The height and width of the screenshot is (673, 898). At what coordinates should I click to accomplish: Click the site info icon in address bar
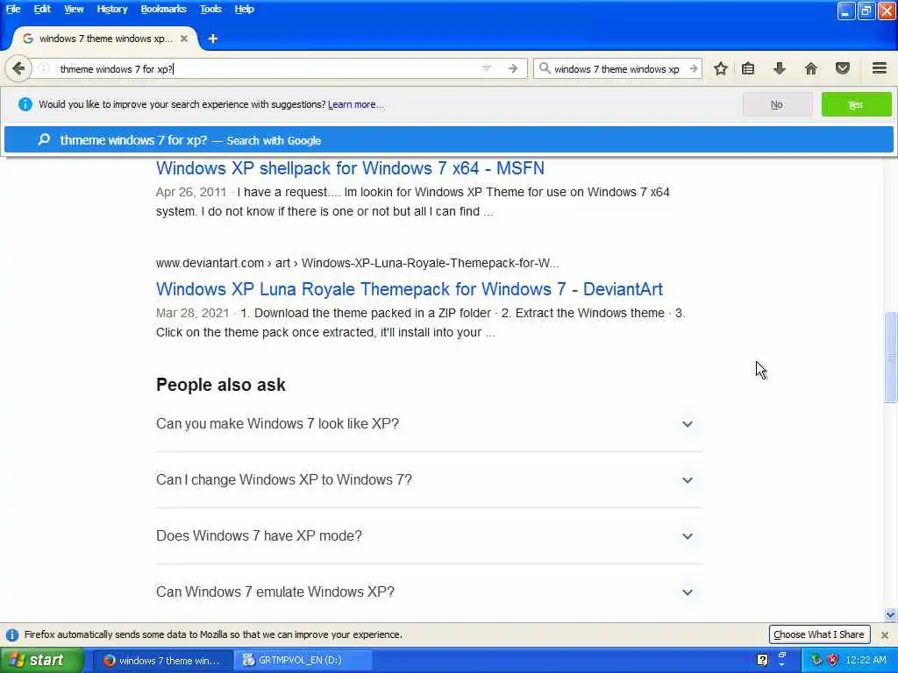(44, 68)
